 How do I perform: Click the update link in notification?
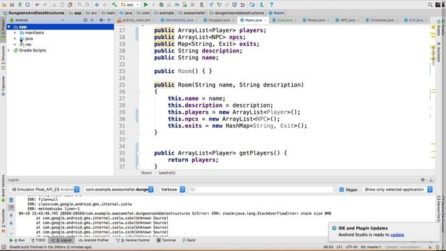[x=397, y=235]
